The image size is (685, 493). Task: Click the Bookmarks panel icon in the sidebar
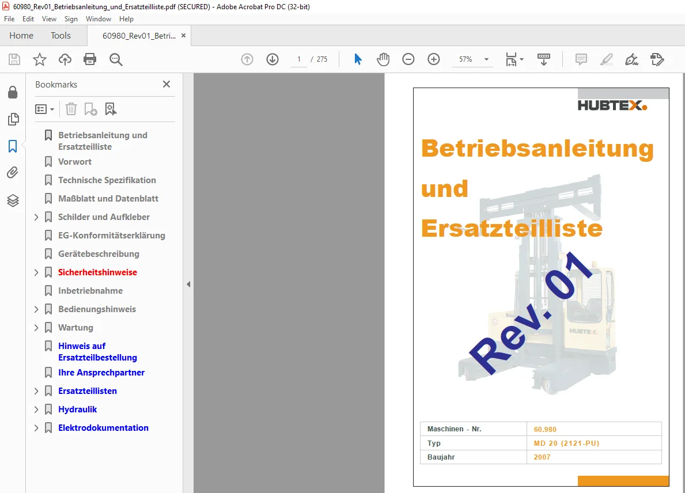13,146
